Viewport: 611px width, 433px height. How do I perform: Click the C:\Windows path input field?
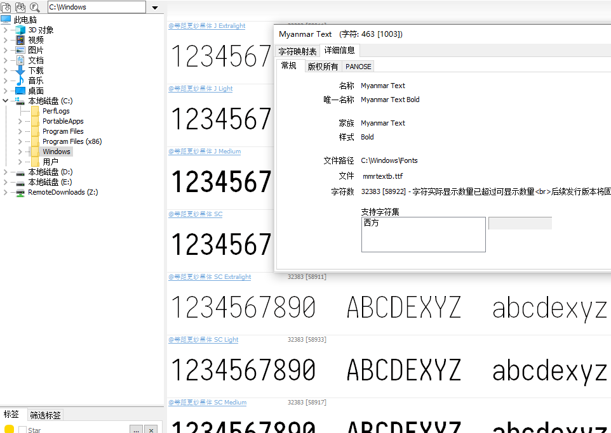pos(95,8)
